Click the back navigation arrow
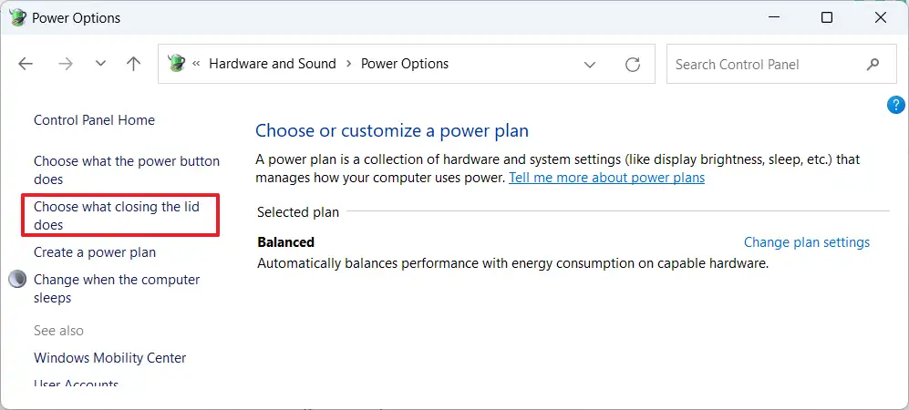Viewport: 909px width, 410px height. tap(26, 64)
